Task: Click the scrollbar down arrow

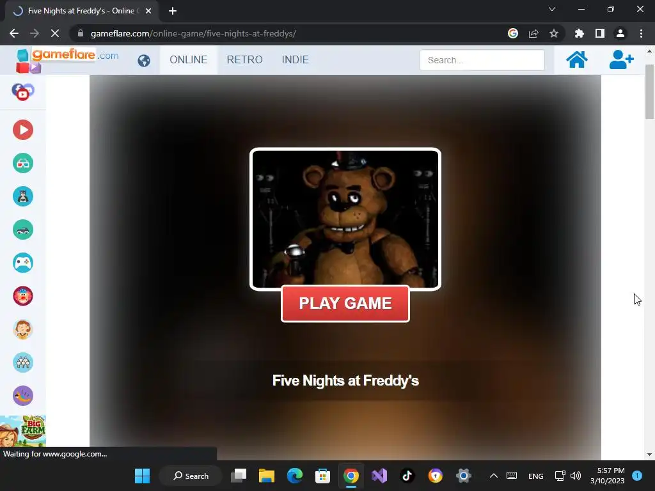Action: (x=649, y=455)
